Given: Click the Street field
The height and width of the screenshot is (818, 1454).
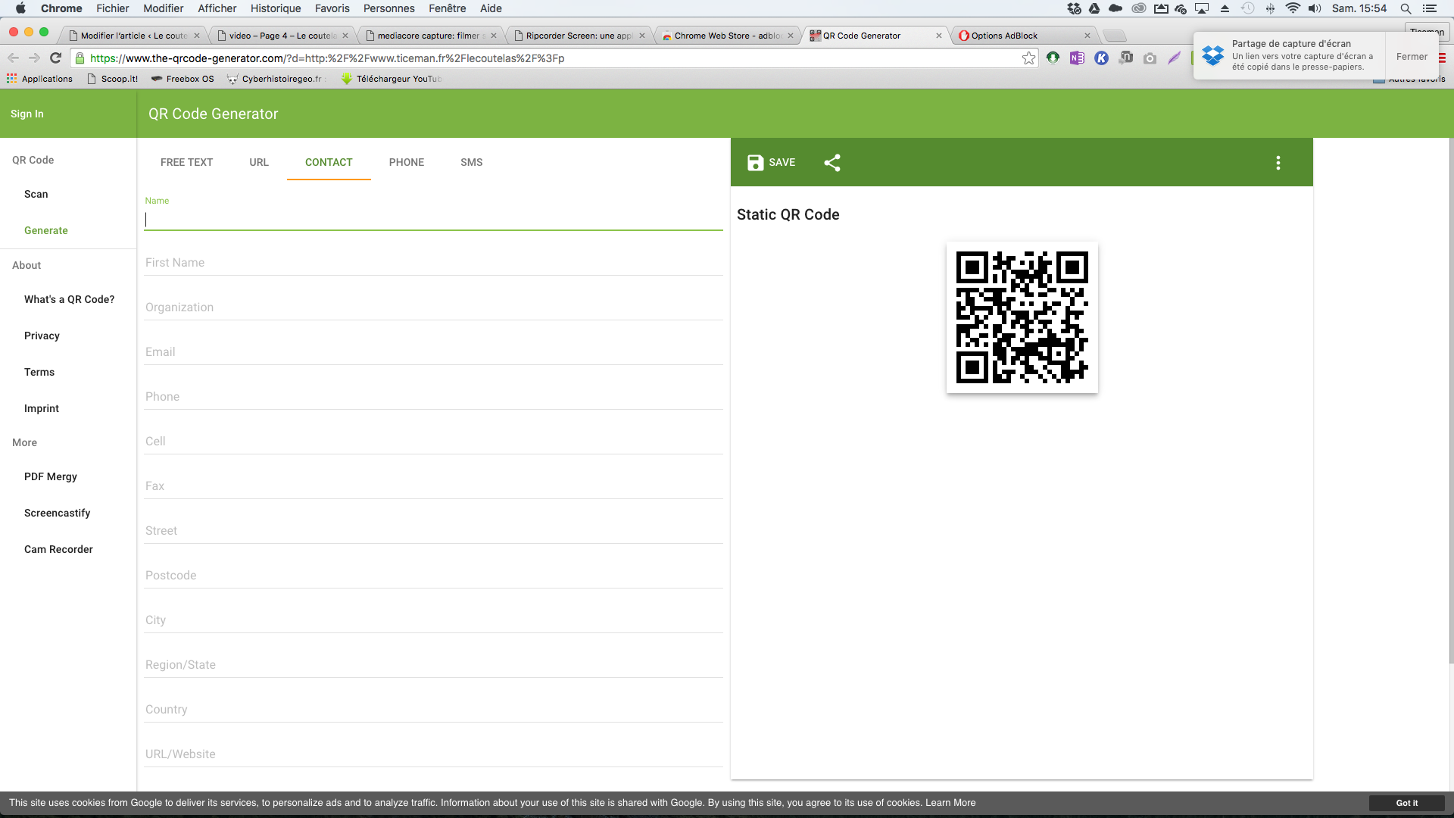Looking at the screenshot, I should 434,531.
